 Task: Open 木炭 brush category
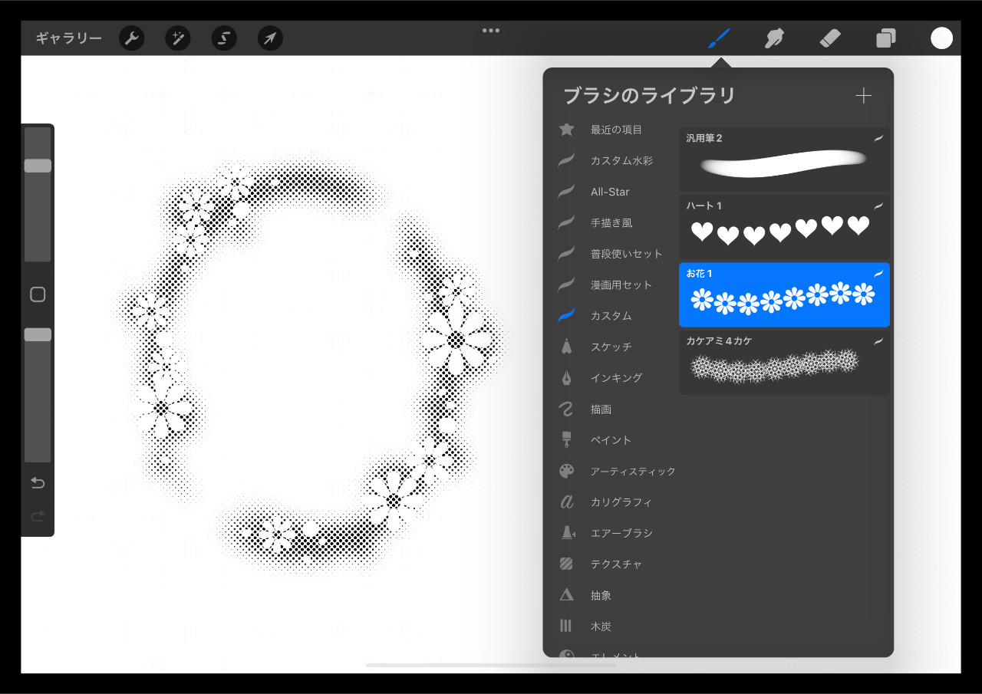tap(587, 626)
